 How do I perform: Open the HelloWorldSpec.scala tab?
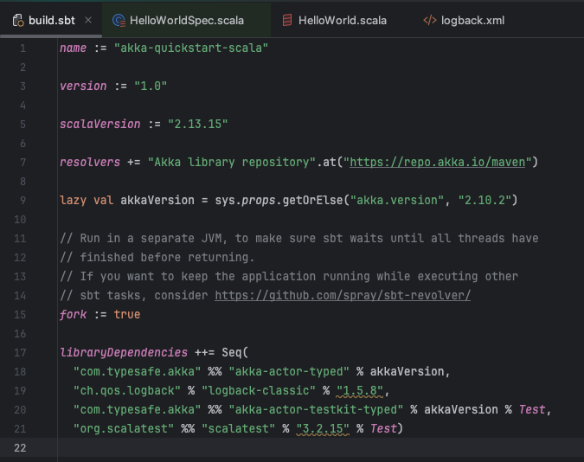click(x=187, y=20)
